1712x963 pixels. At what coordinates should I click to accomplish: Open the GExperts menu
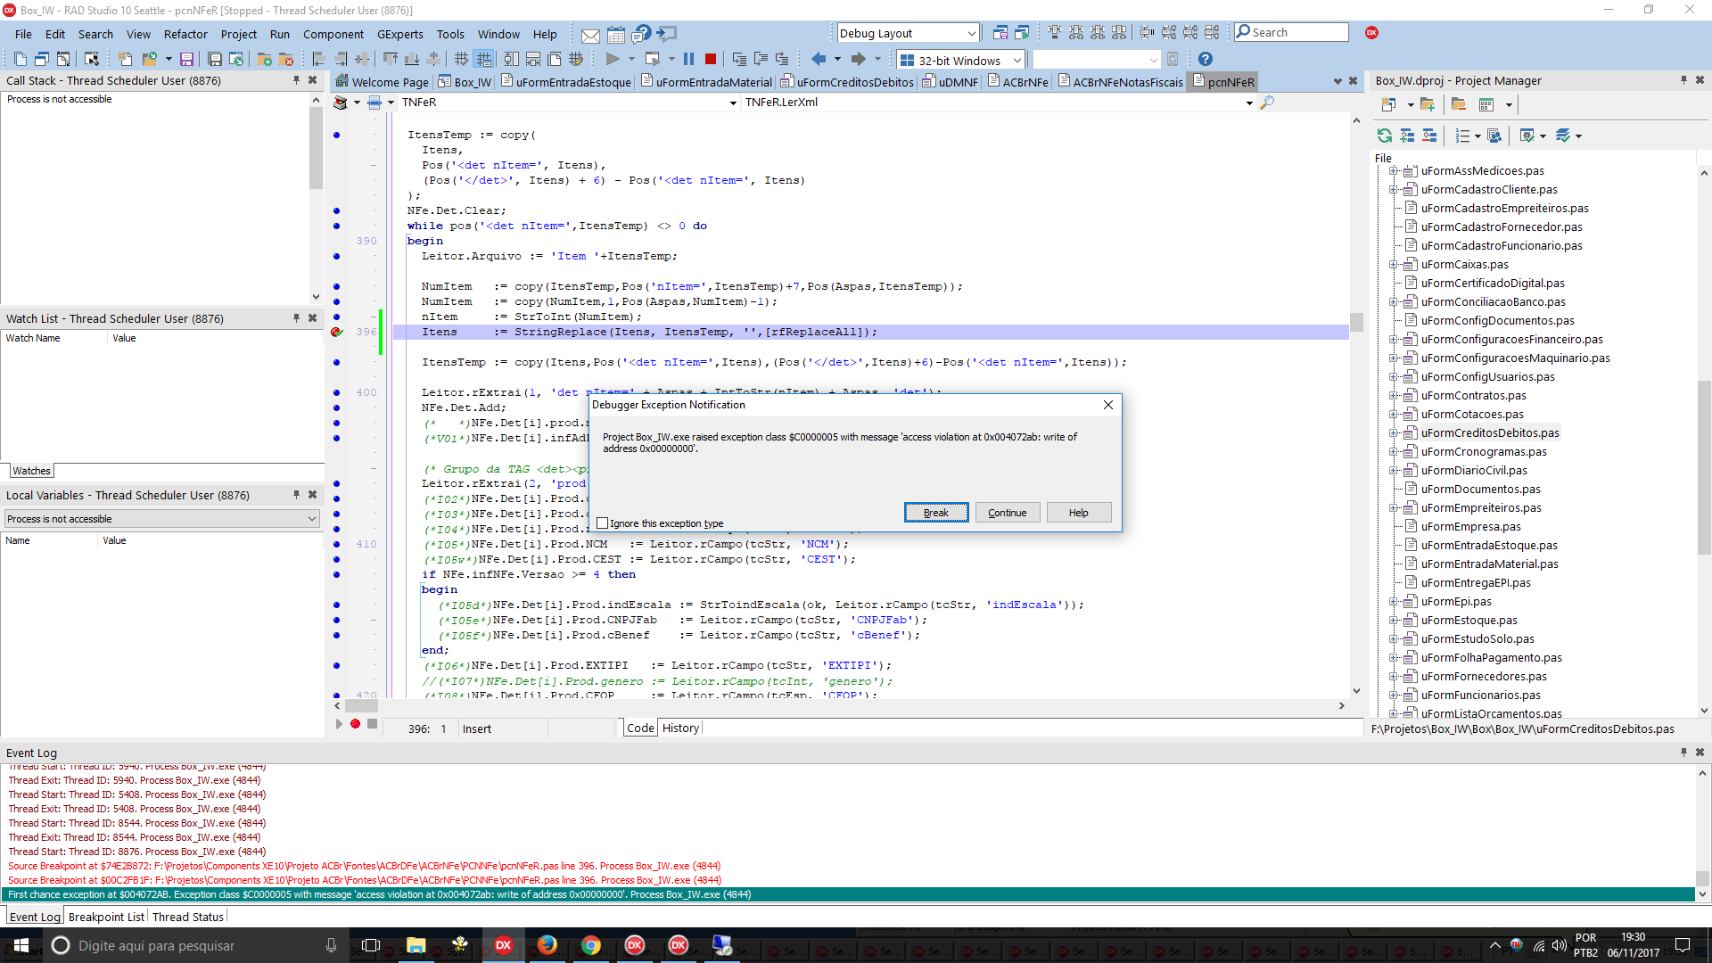pyautogui.click(x=400, y=34)
